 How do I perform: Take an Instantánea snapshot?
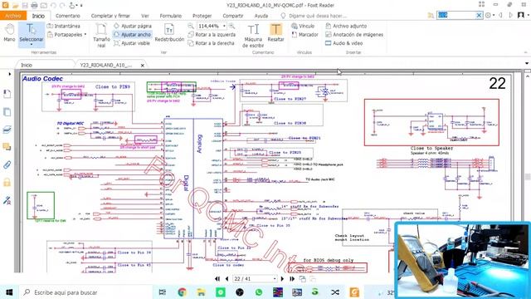(x=64, y=26)
